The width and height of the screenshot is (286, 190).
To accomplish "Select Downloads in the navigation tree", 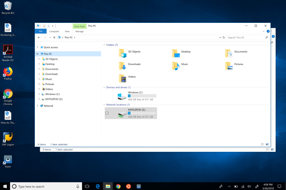I will click(51, 74).
